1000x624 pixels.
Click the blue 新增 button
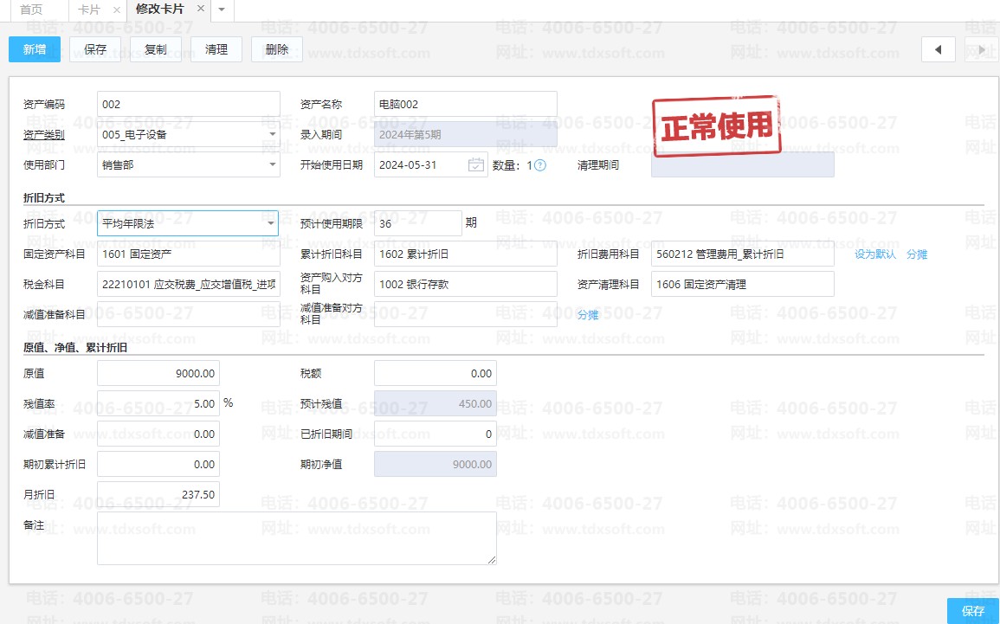tap(35, 49)
